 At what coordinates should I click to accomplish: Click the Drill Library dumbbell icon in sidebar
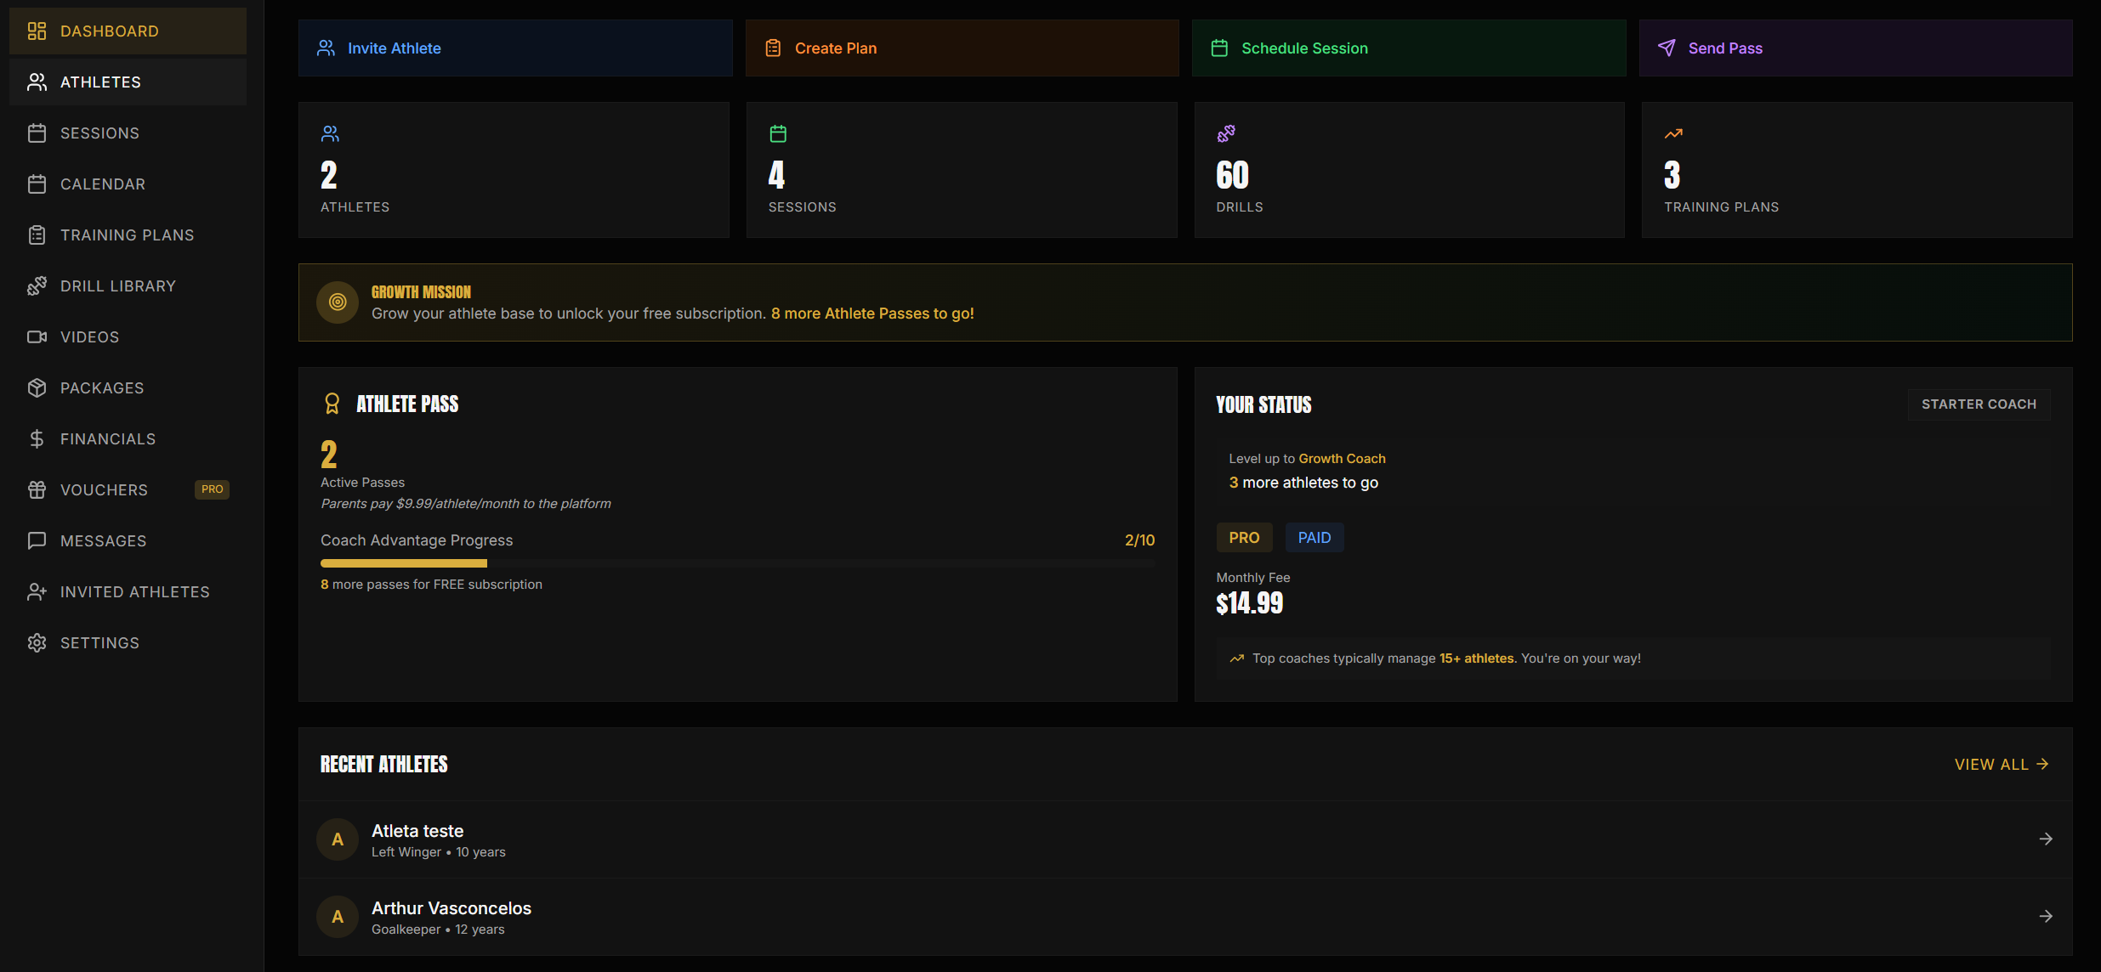(37, 286)
